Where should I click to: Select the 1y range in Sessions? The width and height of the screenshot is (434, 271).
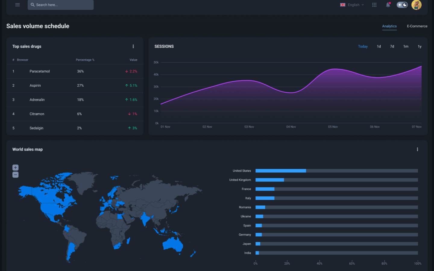coord(420,46)
